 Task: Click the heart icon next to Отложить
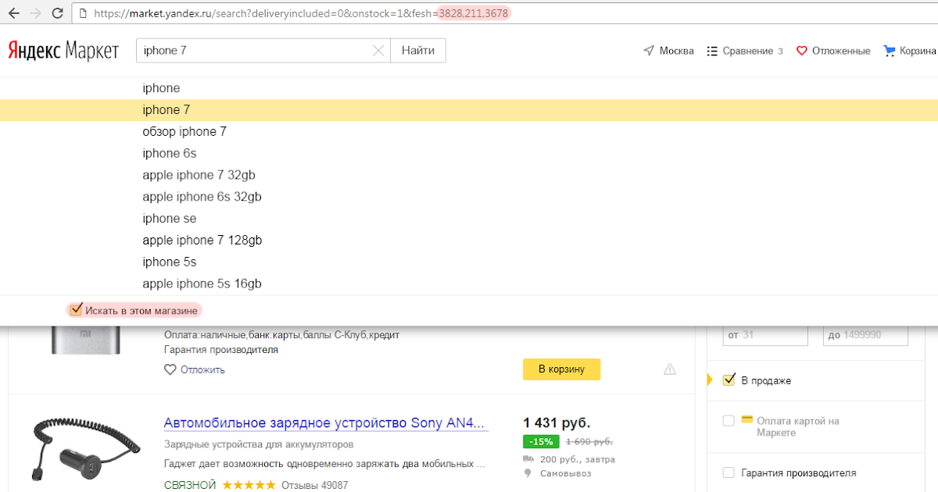pos(170,369)
